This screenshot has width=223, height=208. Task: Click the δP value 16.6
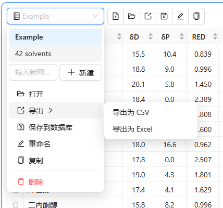pyautogui.click(x=170, y=145)
